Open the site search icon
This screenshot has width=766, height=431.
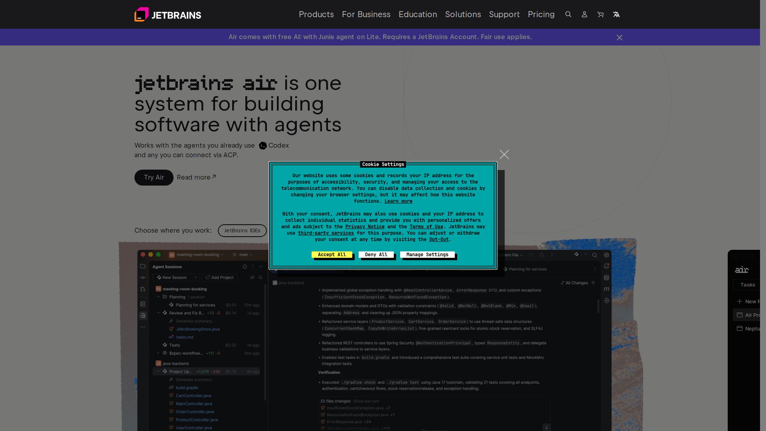568,14
